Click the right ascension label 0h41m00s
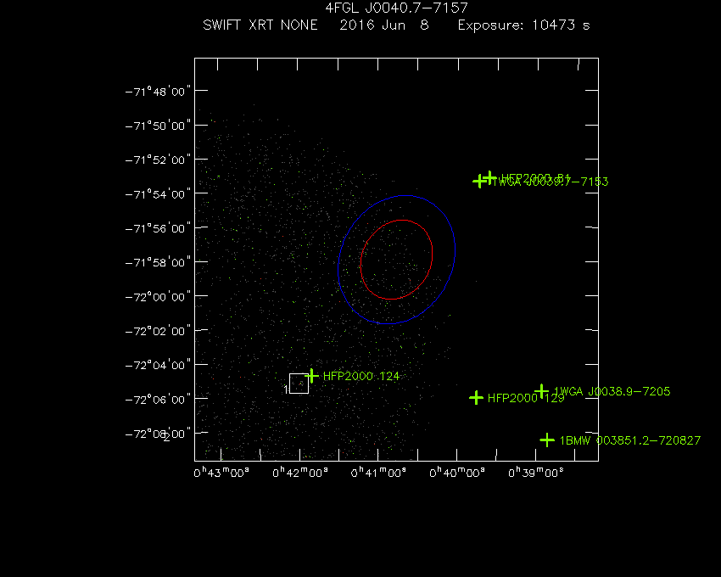 point(378,473)
